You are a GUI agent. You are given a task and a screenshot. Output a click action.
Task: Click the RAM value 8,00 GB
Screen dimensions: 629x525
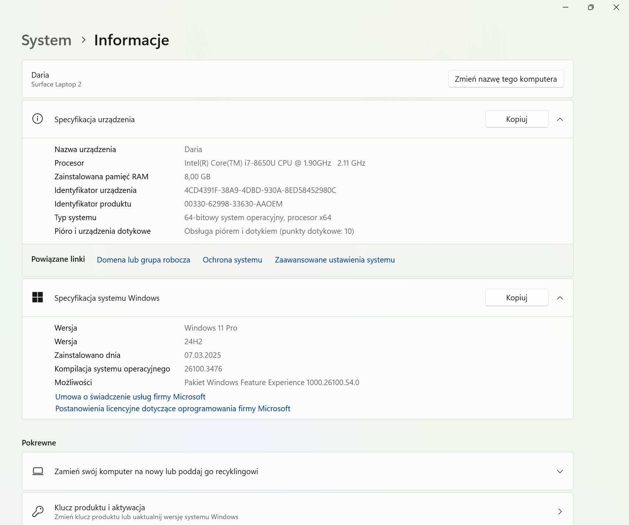coord(197,176)
